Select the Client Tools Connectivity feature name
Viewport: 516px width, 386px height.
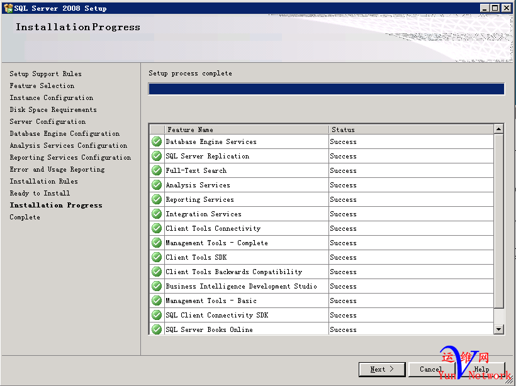pyautogui.click(x=213, y=228)
